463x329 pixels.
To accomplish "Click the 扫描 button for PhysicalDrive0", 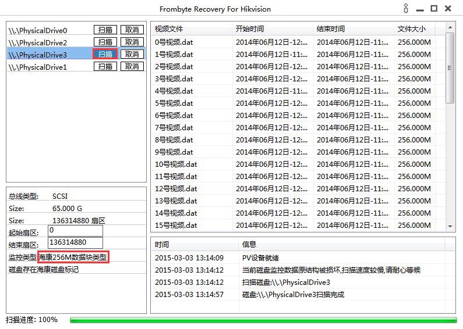I will (105, 30).
